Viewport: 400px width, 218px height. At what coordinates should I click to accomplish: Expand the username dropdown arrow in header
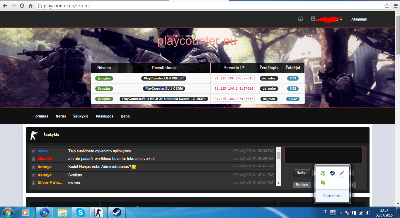tap(341, 20)
